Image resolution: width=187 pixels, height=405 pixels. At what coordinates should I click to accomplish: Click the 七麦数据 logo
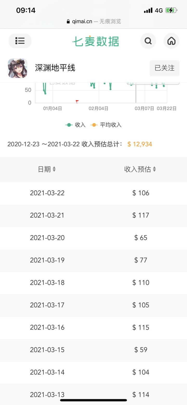pyautogui.click(x=96, y=41)
